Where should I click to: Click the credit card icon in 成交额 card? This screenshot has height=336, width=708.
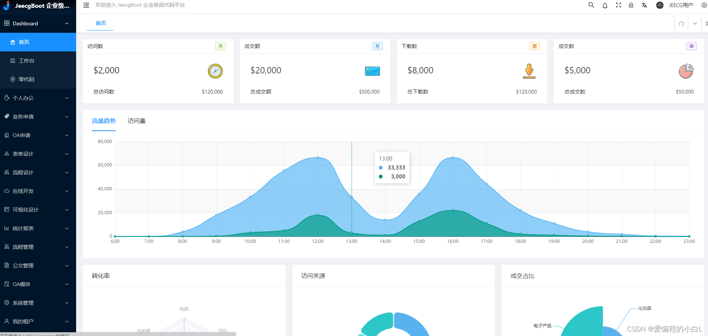372,71
